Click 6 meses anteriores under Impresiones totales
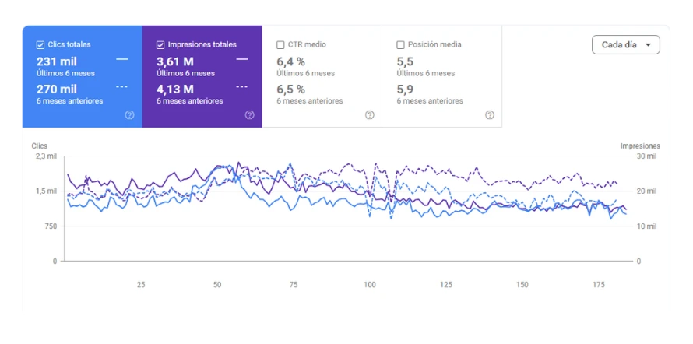The height and width of the screenshot is (344, 693). pos(190,101)
